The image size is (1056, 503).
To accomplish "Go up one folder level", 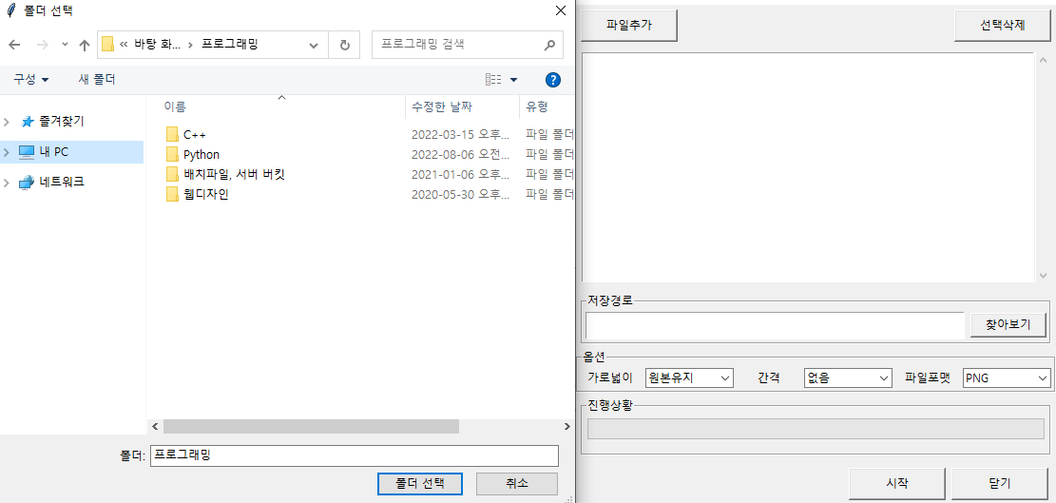I will point(85,45).
